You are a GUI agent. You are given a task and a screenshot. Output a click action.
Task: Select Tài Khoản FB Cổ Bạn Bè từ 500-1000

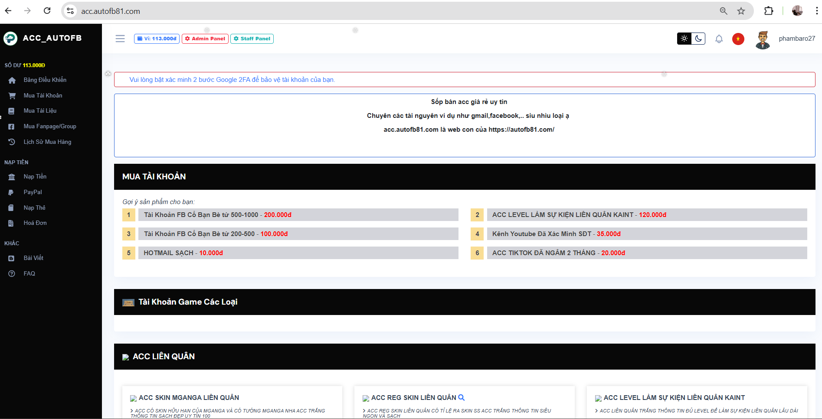pyautogui.click(x=298, y=215)
